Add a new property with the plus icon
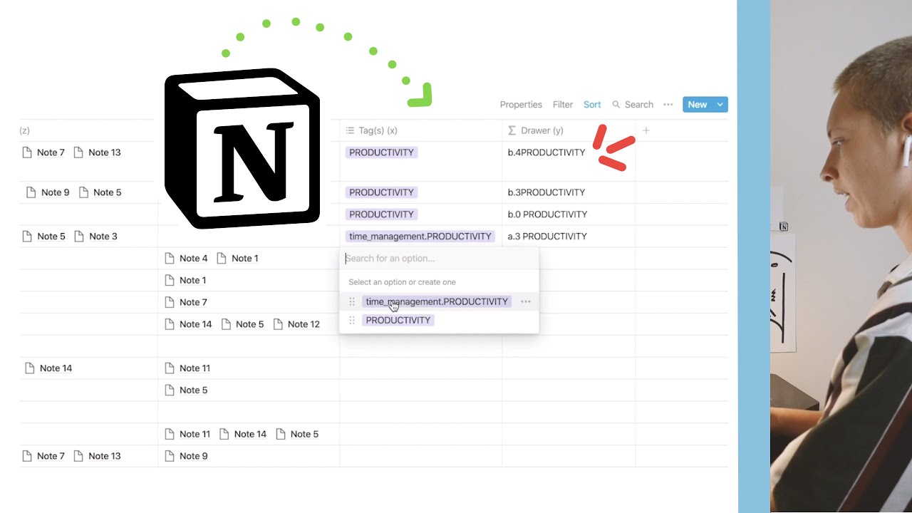This screenshot has height=513, width=912. click(x=646, y=130)
